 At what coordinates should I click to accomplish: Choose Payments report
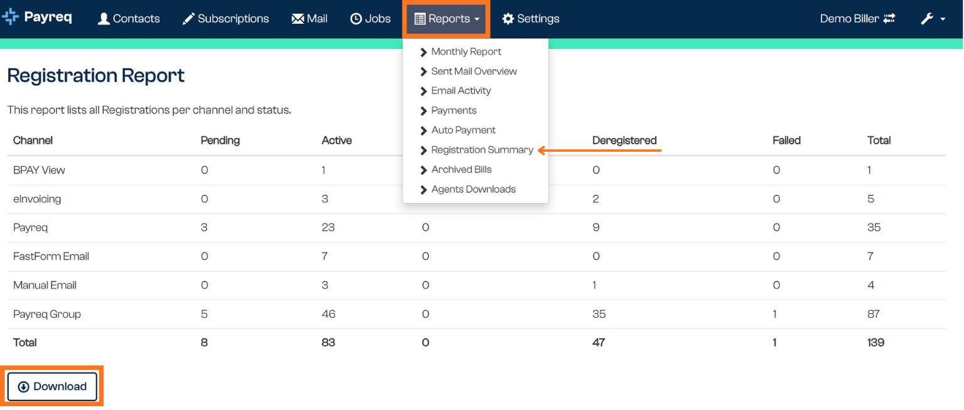[454, 111]
